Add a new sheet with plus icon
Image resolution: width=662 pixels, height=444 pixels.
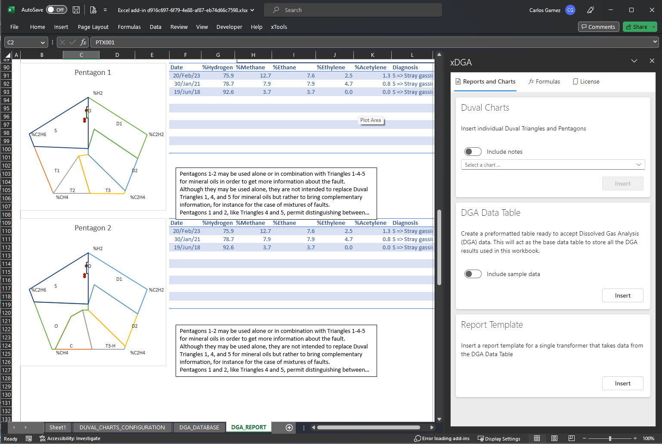coord(289,428)
